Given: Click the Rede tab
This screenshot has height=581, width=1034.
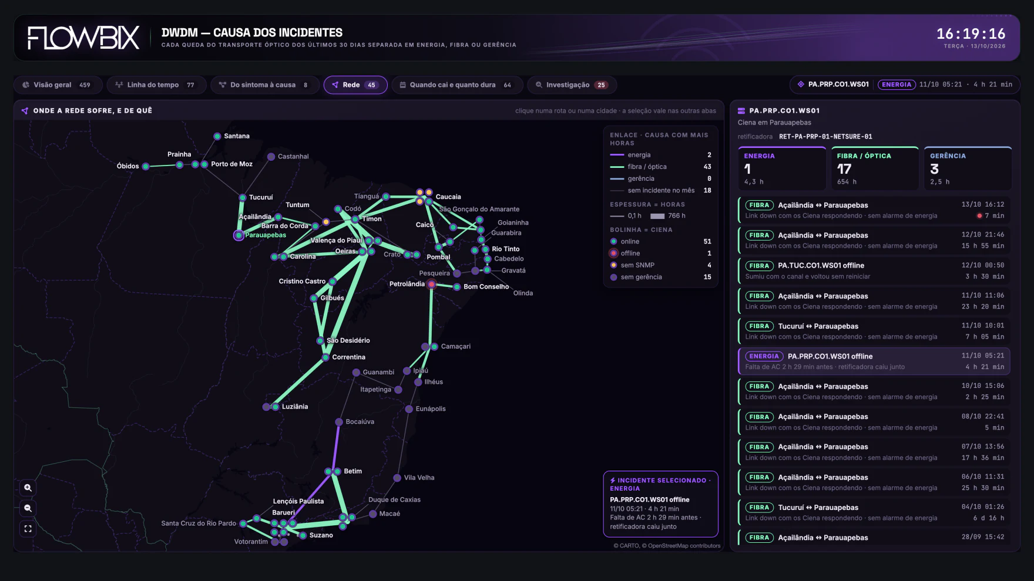Looking at the screenshot, I should pos(355,85).
